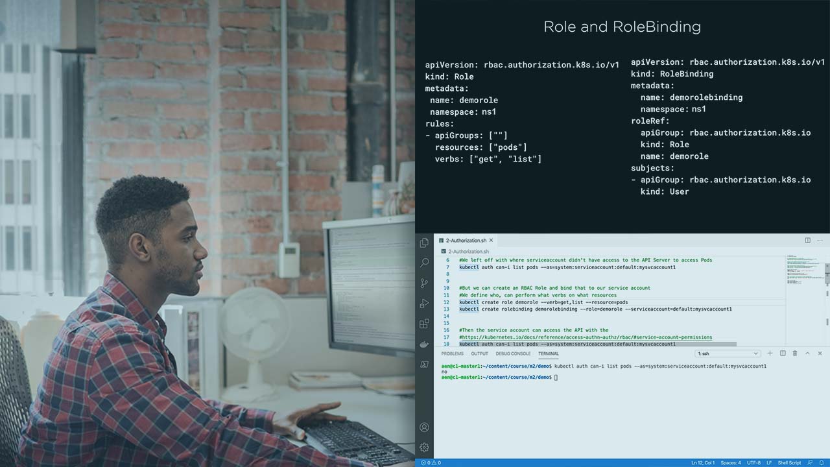The width and height of the screenshot is (830, 467).
Task: Split the editor to the right
Action: coord(807,241)
